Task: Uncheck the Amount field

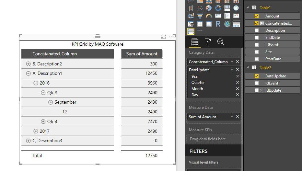Action: (x=257, y=16)
